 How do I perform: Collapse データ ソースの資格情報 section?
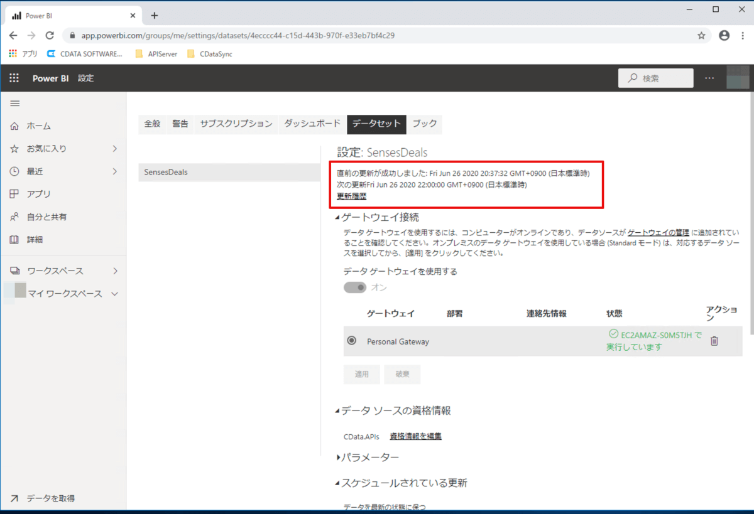[x=338, y=411]
